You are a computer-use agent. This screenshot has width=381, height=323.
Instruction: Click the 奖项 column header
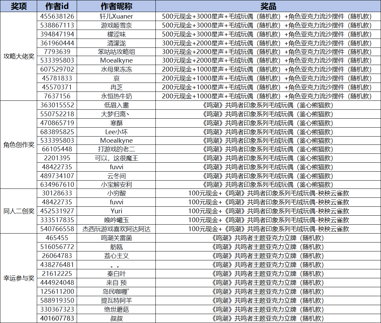coord(19,6)
